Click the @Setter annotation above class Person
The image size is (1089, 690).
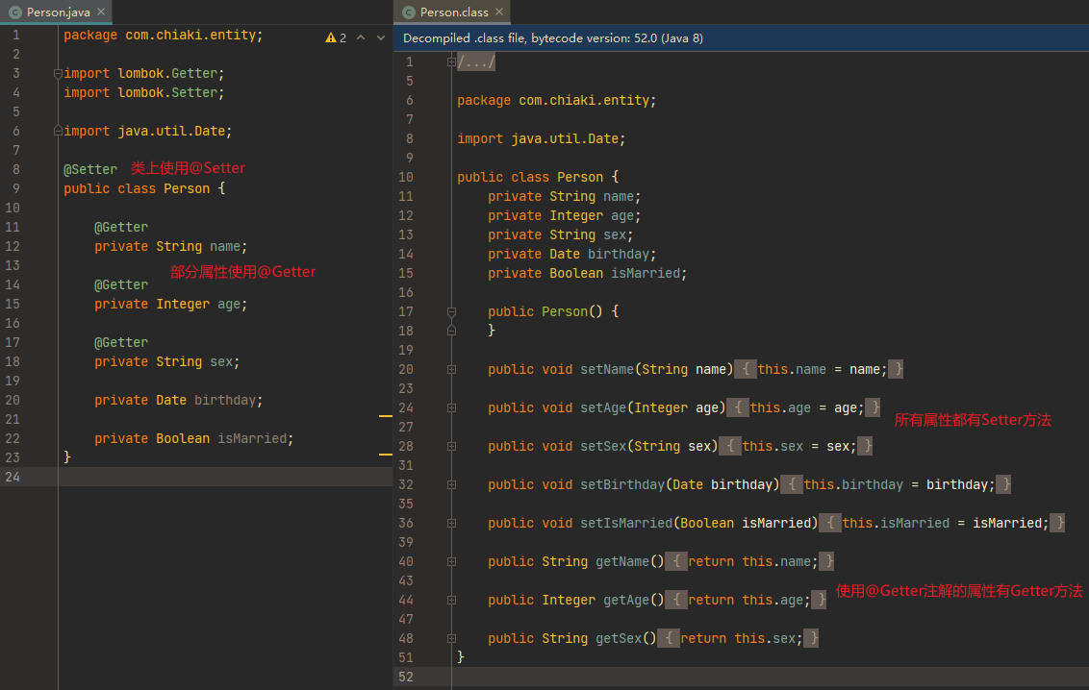90,169
